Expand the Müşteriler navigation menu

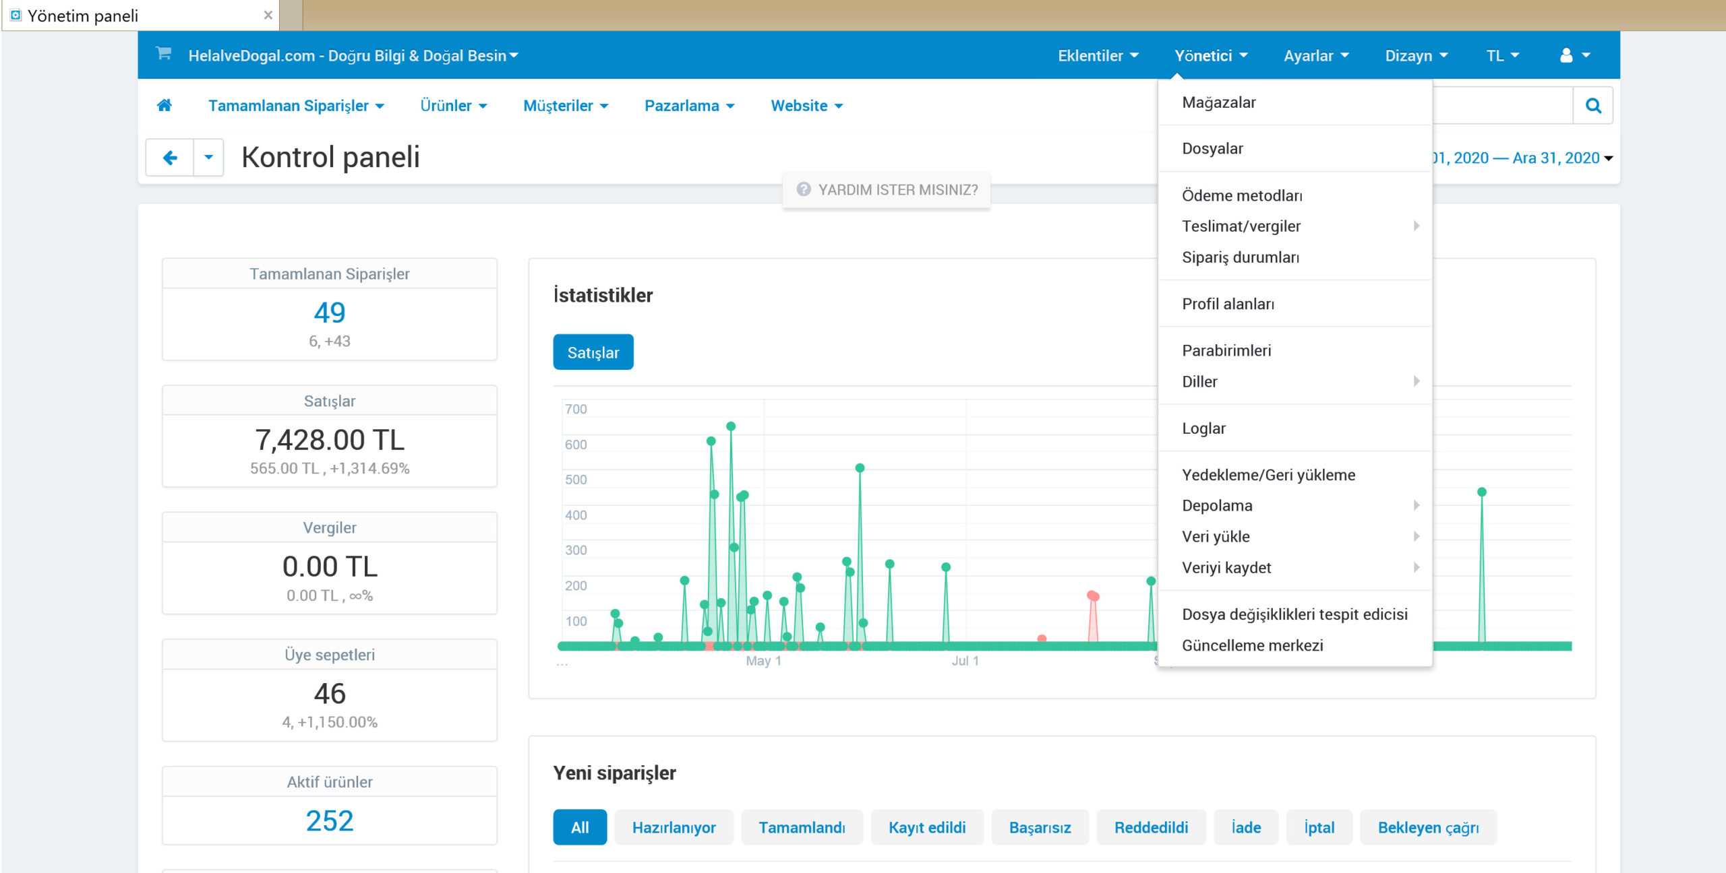click(566, 106)
